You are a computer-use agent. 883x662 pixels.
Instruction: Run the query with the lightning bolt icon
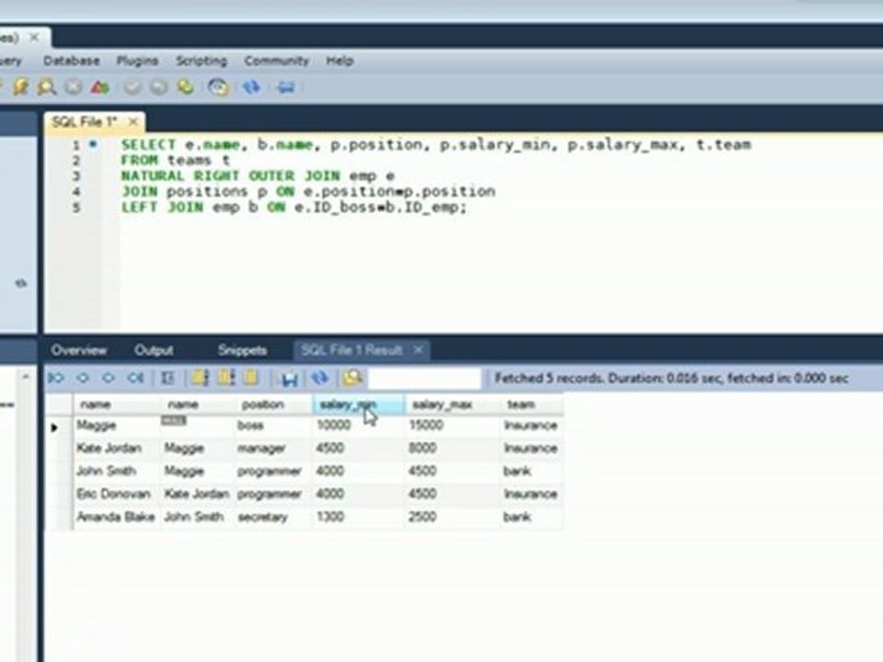[x=21, y=87]
